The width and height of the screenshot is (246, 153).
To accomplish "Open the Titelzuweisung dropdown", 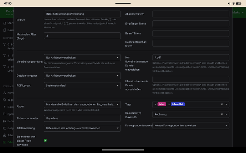I will click(x=82, y=128).
